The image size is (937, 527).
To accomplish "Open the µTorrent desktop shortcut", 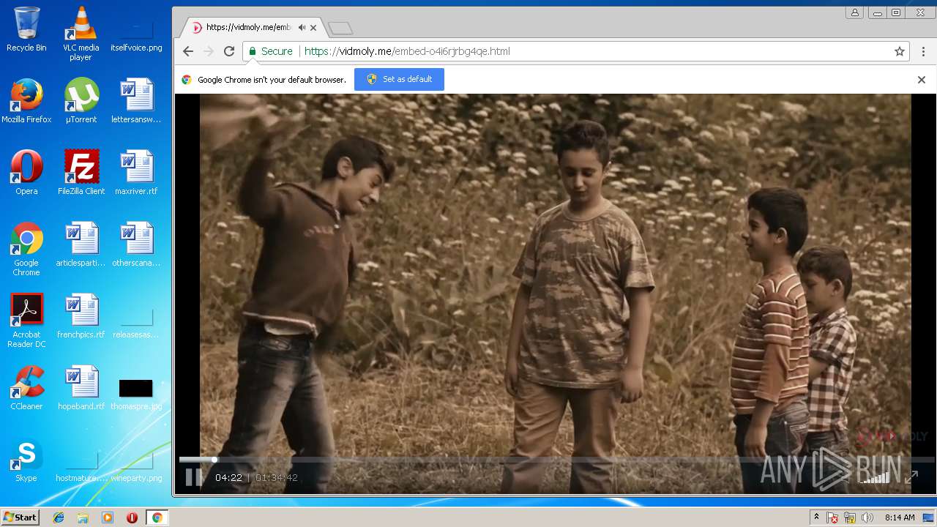I will pos(81,101).
